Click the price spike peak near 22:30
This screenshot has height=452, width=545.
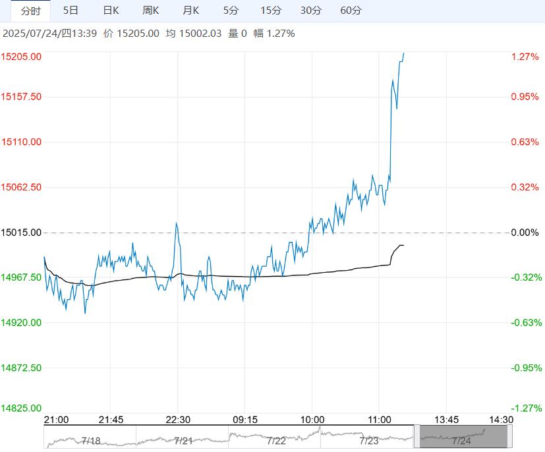(177, 223)
